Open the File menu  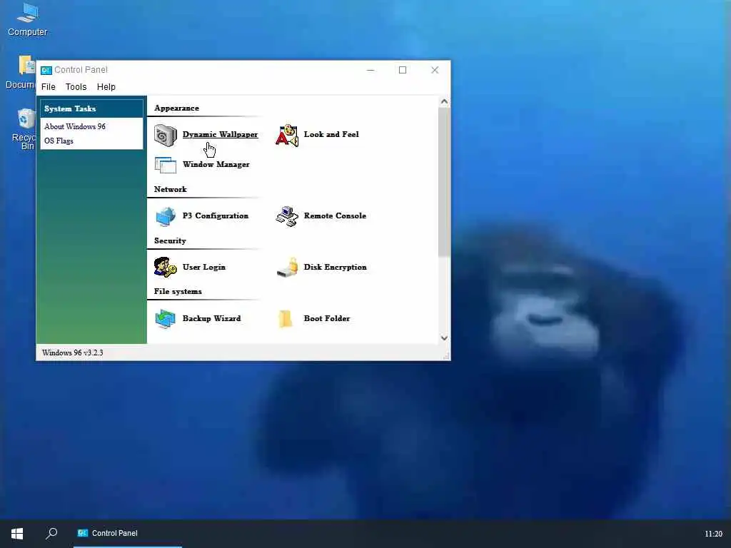click(x=48, y=87)
